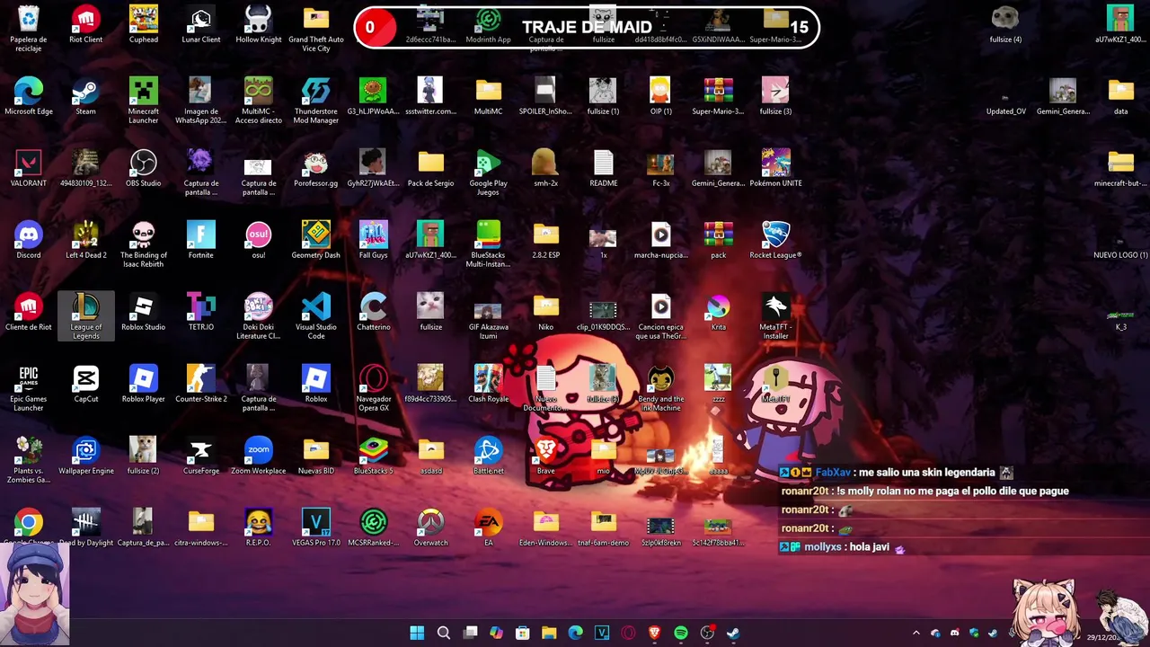This screenshot has height=647, width=1150.
Task: Select the Nuevas BID folder
Action: (x=316, y=456)
